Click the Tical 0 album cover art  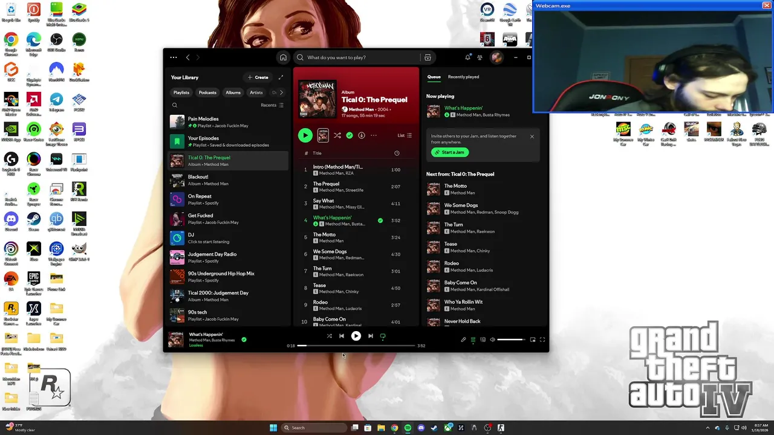click(x=317, y=99)
